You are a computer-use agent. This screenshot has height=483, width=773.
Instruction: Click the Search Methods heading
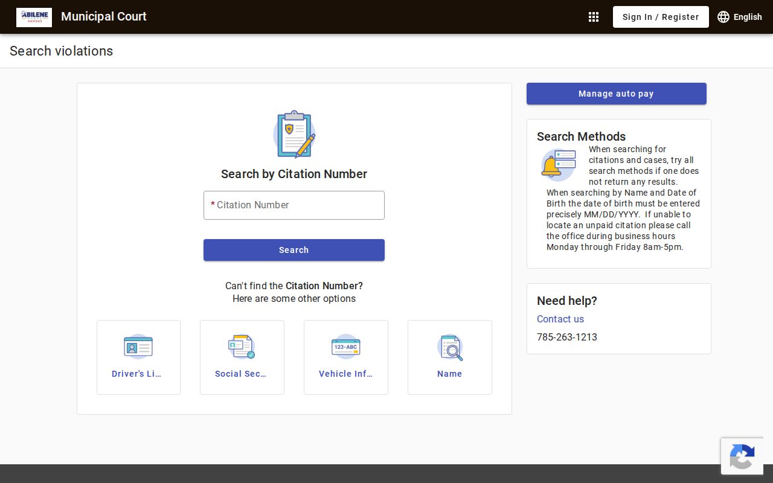pos(581,136)
